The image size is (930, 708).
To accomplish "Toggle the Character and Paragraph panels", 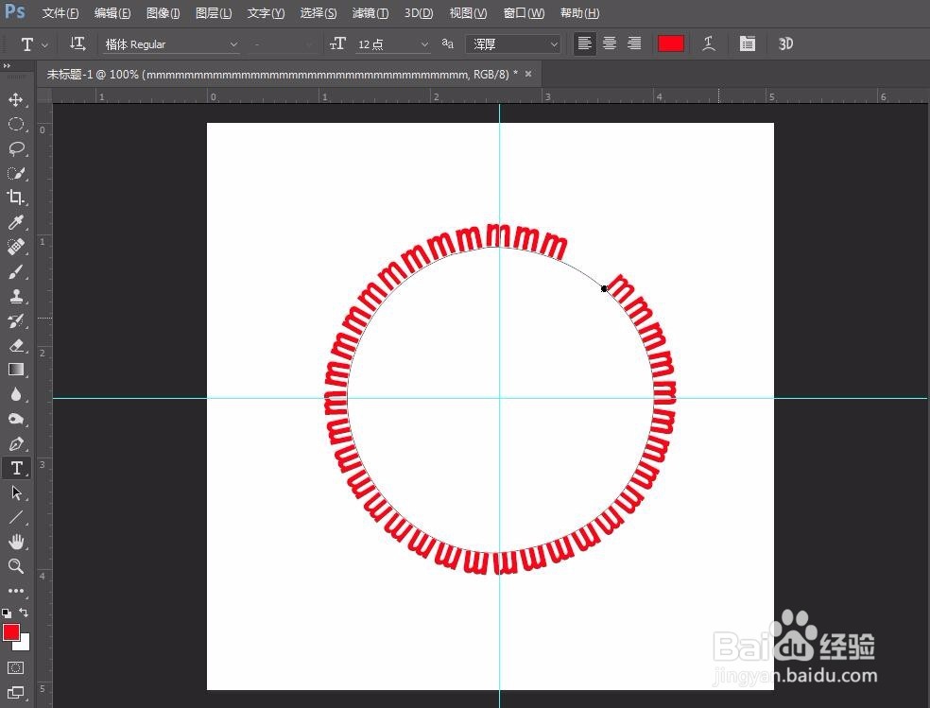I will coord(748,43).
